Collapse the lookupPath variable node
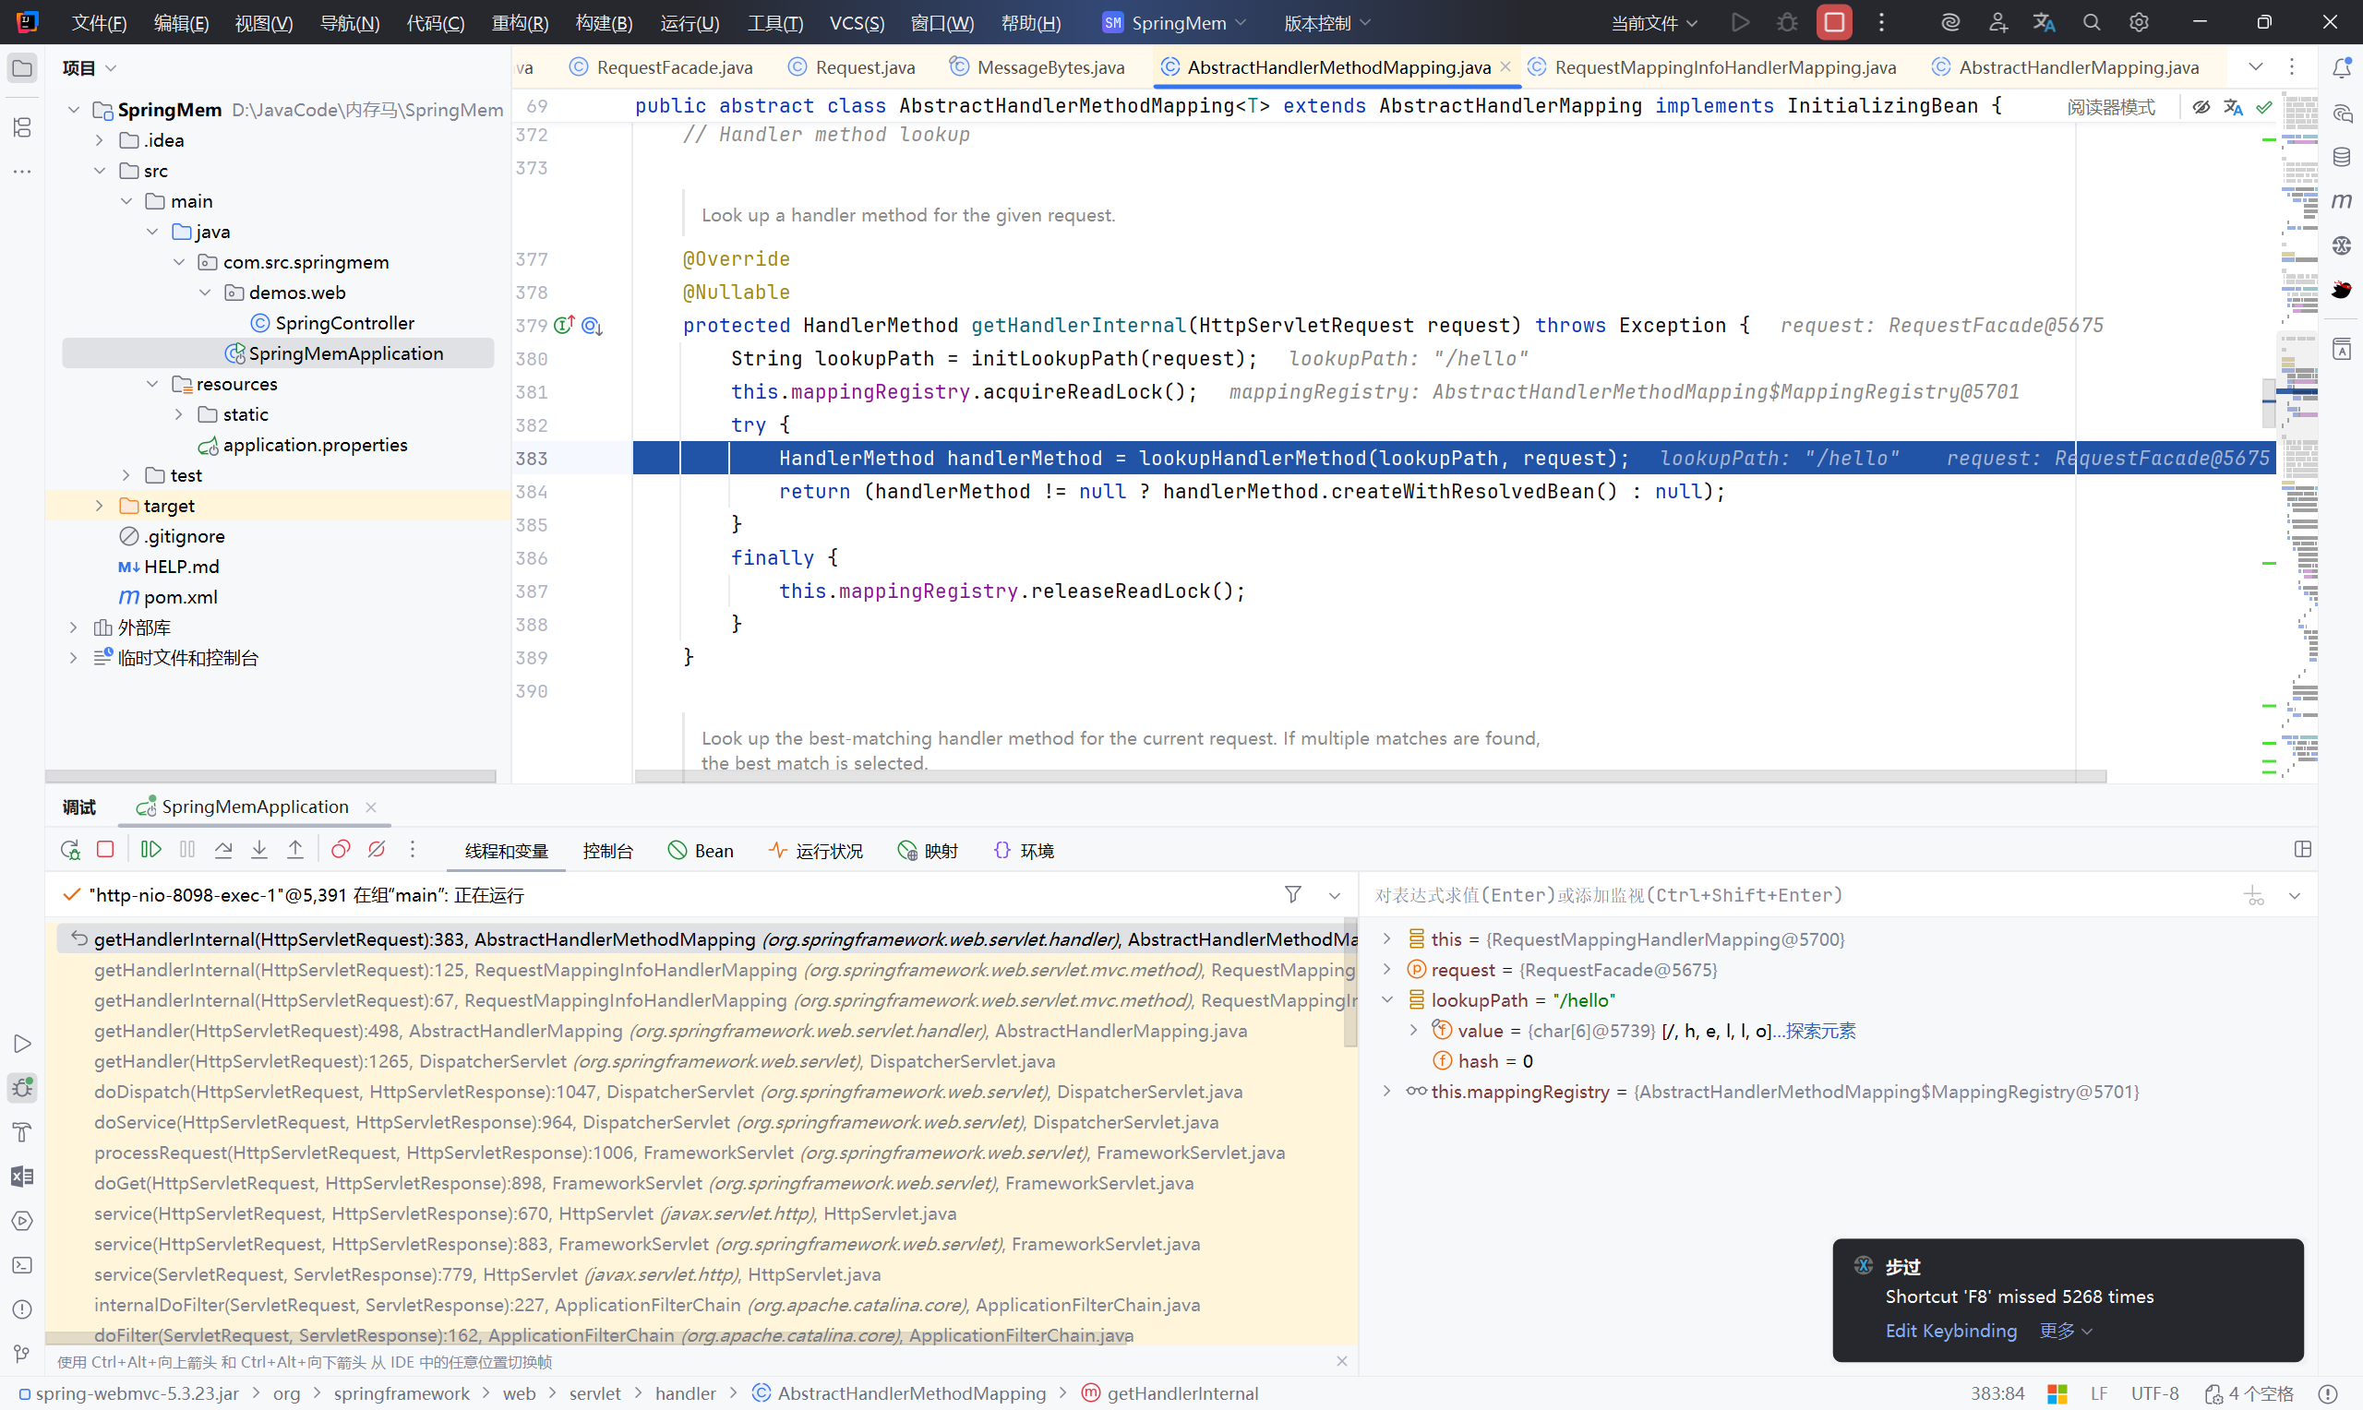2363x1410 pixels. tap(1386, 999)
